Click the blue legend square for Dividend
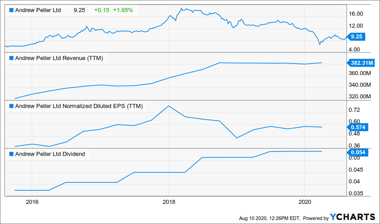 tap(11, 154)
